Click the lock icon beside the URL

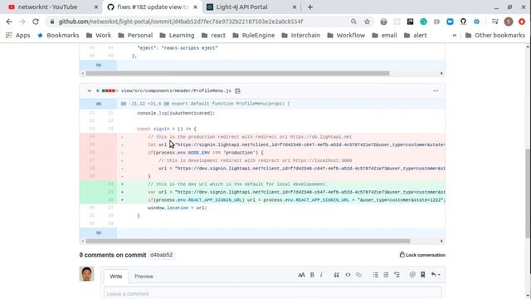click(51, 22)
